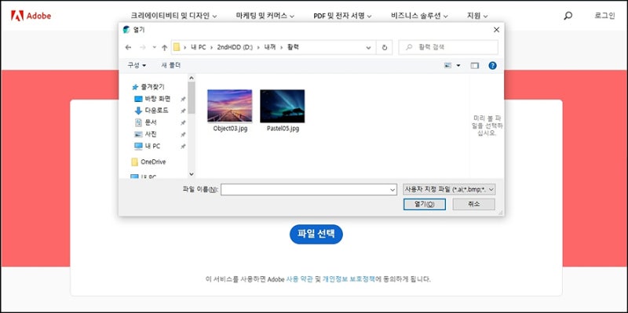
Task: Click the 파일 선택 button
Action: coord(316,234)
